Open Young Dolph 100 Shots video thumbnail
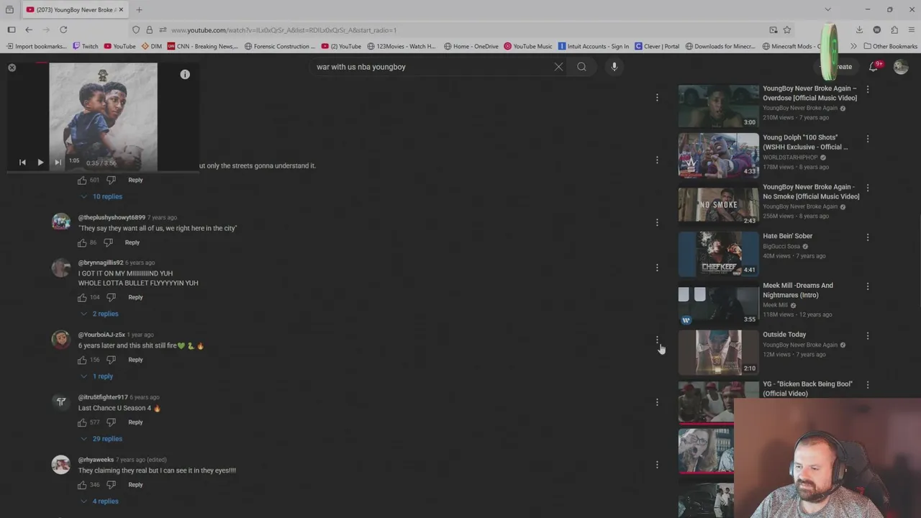 point(718,155)
